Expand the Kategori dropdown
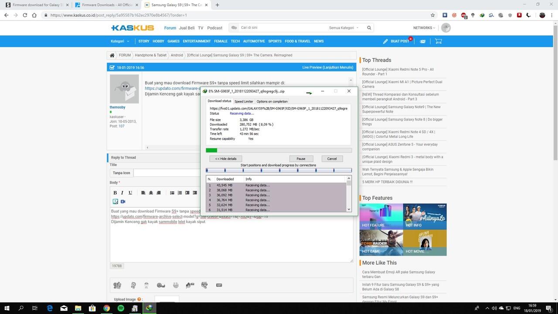Image resolution: width=558 pixels, height=314 pixels. (120, 41)
